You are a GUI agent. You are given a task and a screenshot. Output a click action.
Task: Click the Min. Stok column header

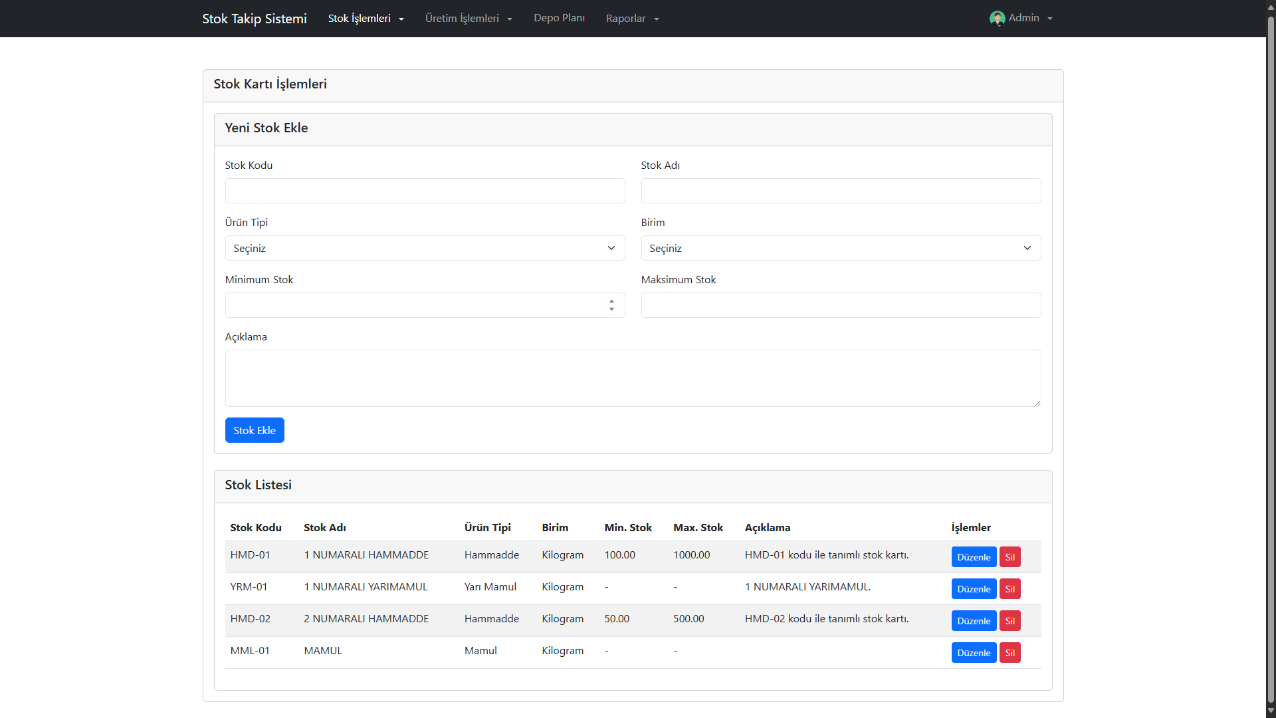click(x=628, y=527)
